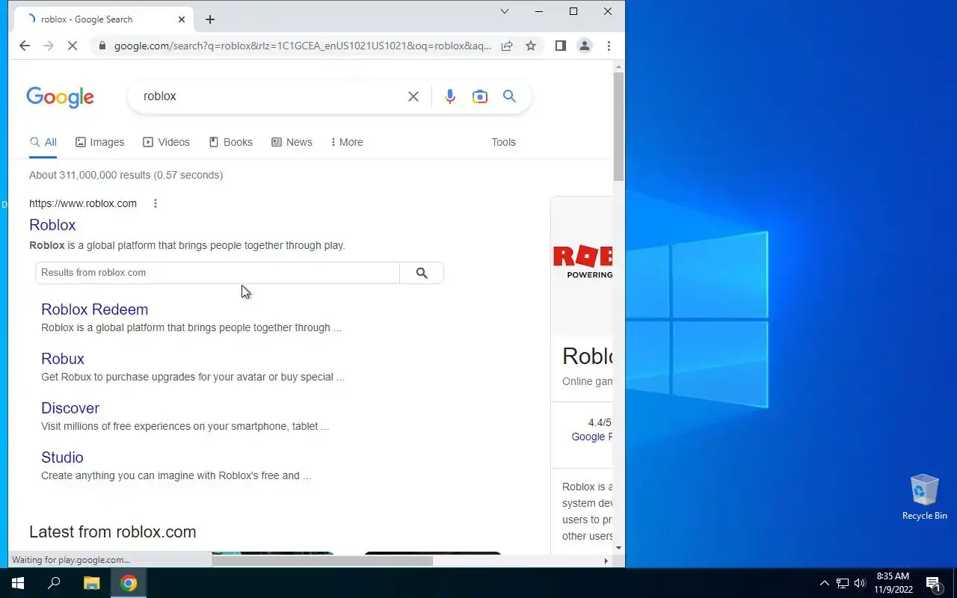Open the Chrome profile avatar
Screen dimensions: 957x598
coord(585,46)
